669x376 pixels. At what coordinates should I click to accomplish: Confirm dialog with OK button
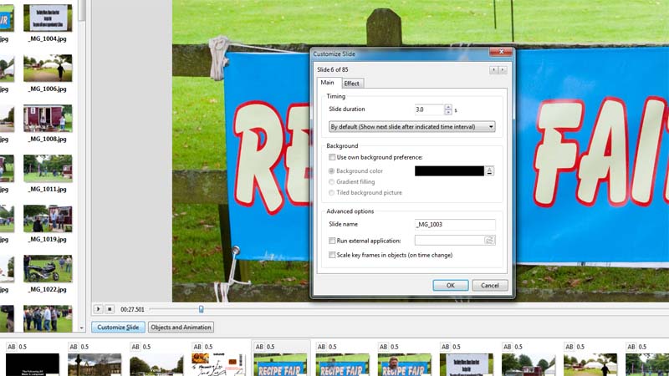[x=451, y=285]
